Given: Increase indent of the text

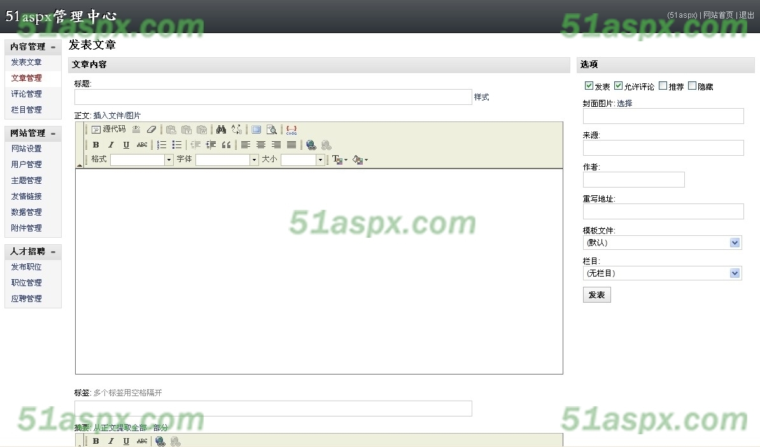Looking at the screenshot, I should 211,144.
